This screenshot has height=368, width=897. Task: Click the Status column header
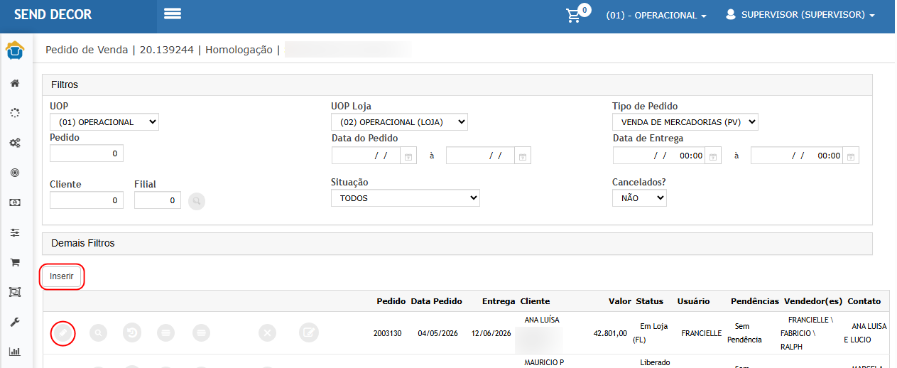650,301
